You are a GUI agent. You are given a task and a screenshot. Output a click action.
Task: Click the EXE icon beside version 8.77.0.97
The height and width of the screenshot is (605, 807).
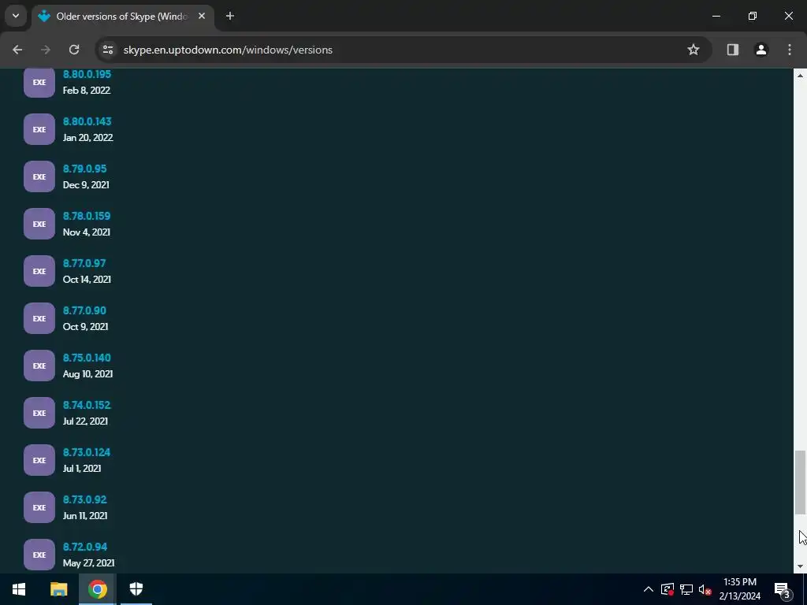click(x=39, y=271)
